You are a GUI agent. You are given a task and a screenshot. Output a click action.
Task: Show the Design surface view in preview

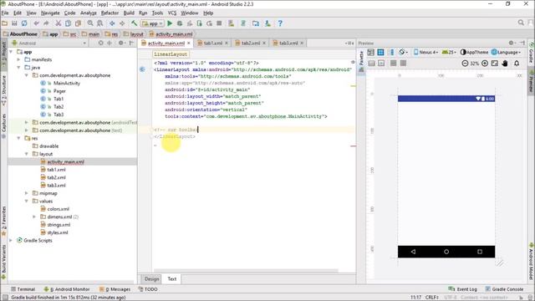[x=371, y=52]
